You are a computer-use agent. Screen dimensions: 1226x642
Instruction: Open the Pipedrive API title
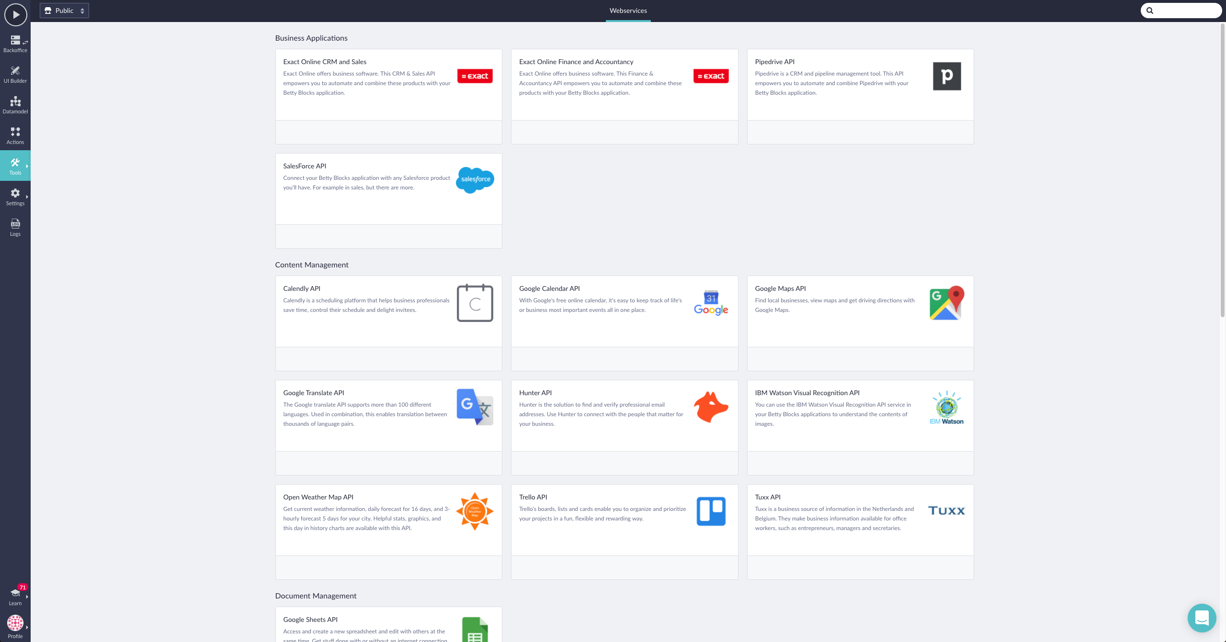(774, 62)
